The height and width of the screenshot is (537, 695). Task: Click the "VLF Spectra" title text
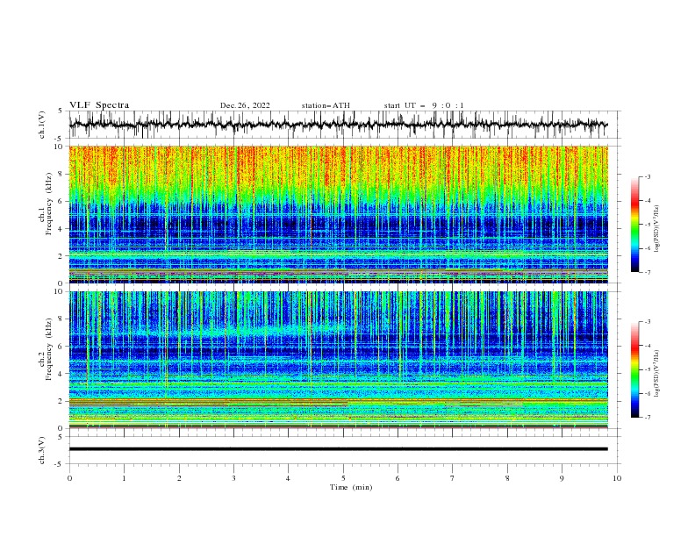(99, 105)
